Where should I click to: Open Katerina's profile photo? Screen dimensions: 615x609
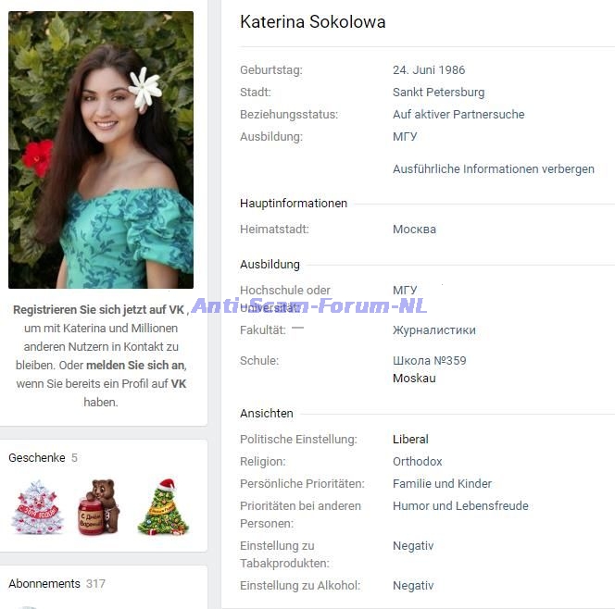pos(101,150)
